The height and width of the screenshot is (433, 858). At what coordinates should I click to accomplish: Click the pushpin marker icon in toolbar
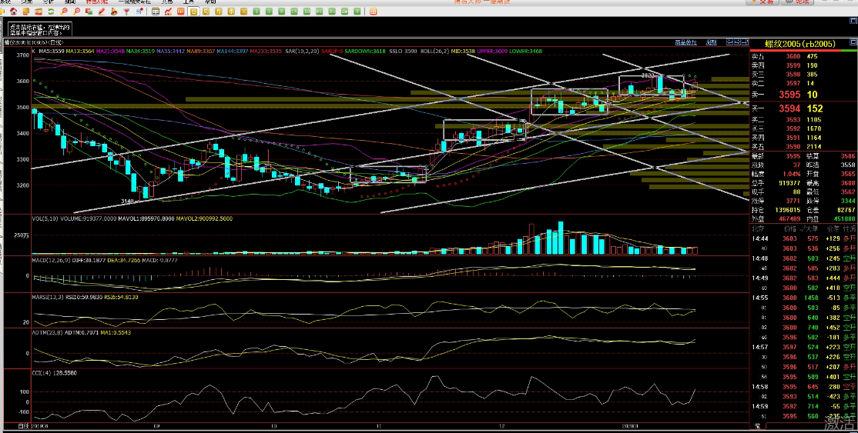[x=139, y=11]
